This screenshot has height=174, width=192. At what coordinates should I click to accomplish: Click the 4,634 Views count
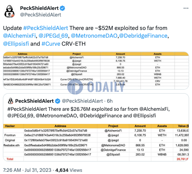(69, 170)
